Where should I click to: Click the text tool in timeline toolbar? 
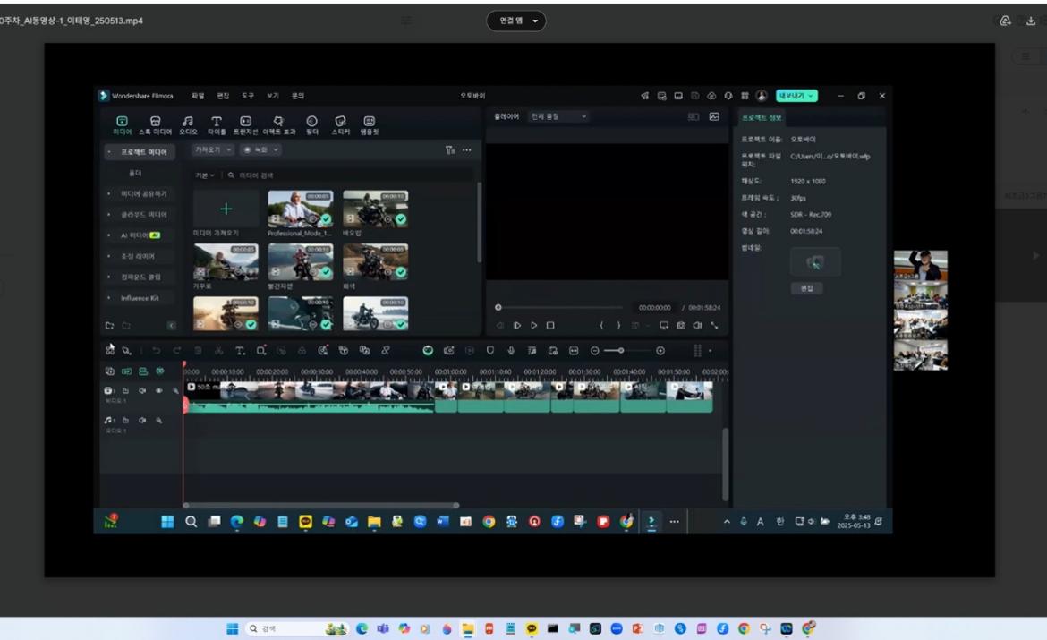click(240, 351)
